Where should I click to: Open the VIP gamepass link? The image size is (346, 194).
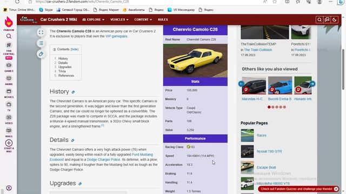click(116, 36)
